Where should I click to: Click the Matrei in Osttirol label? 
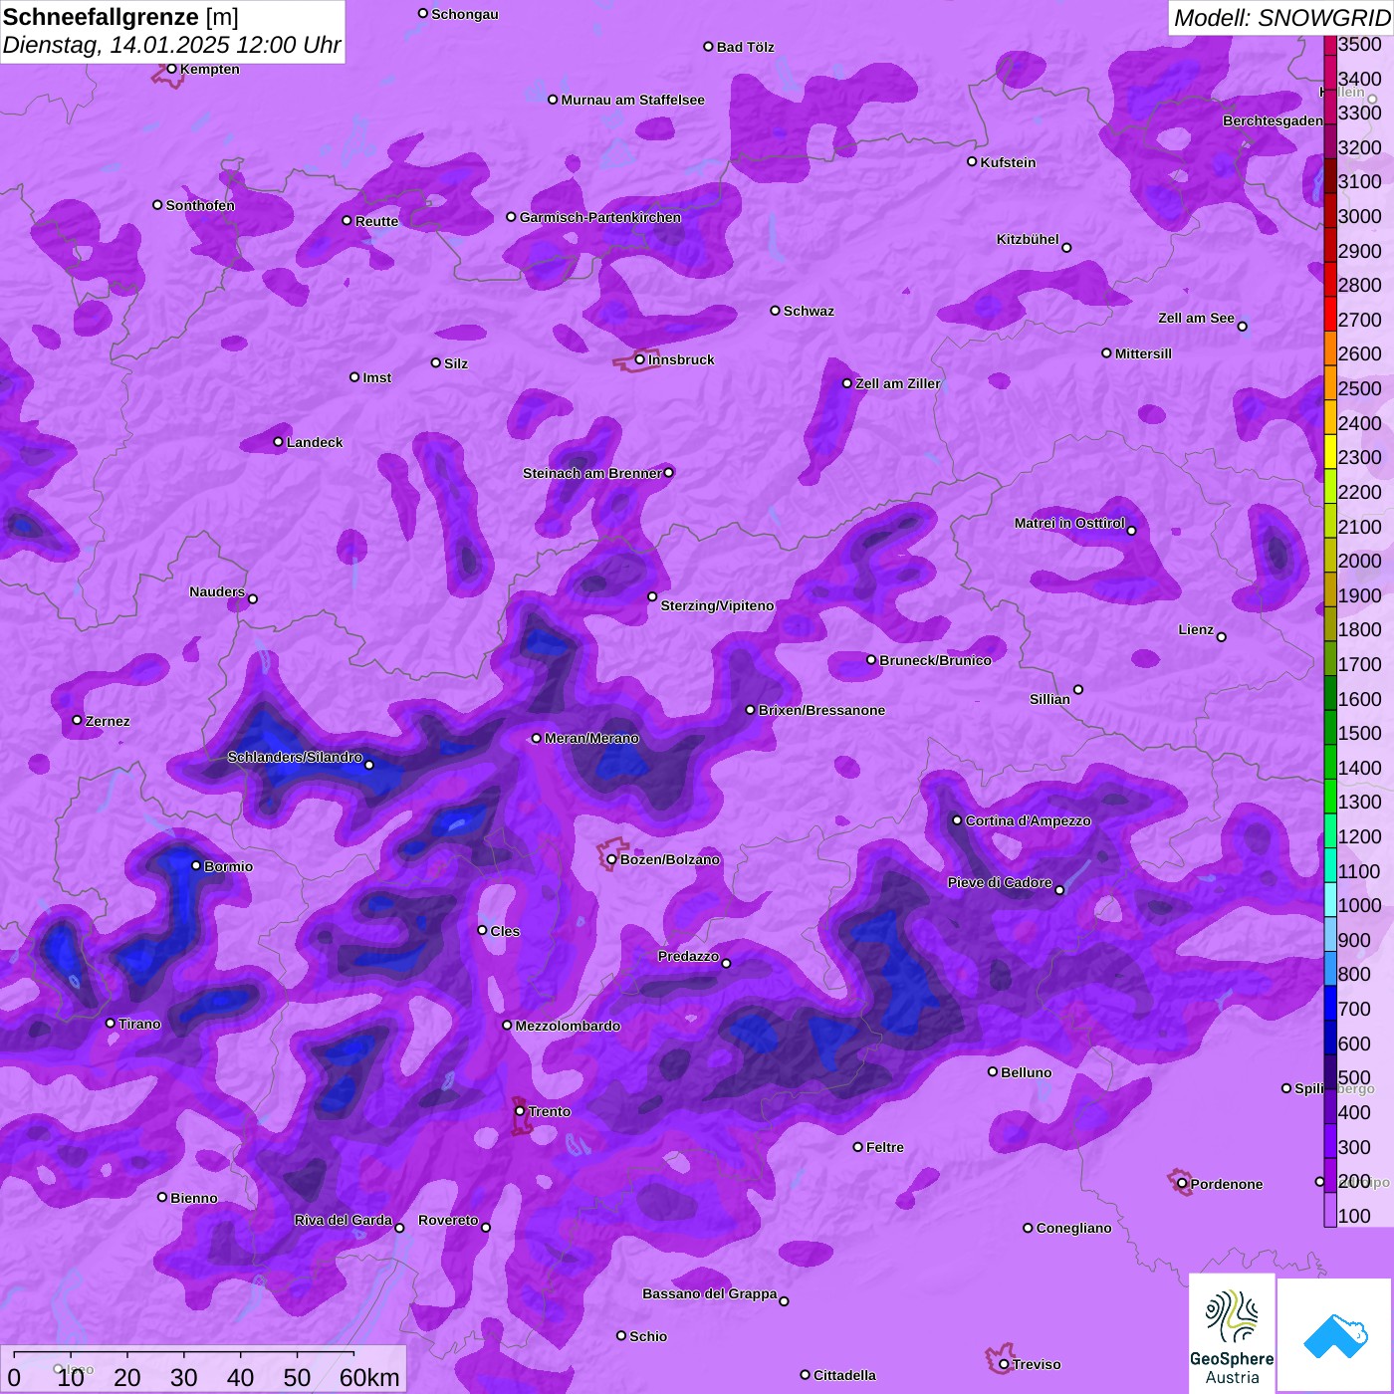(1069, 523)
